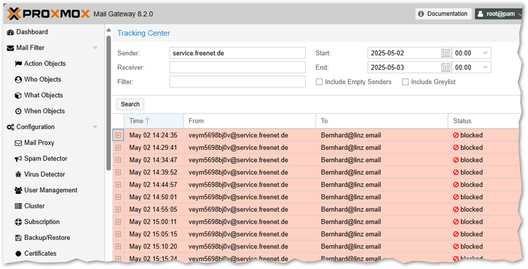Select the Who Objects user icon
The height and width of the screenshot is (269, 528).
(x=18, y=80)
